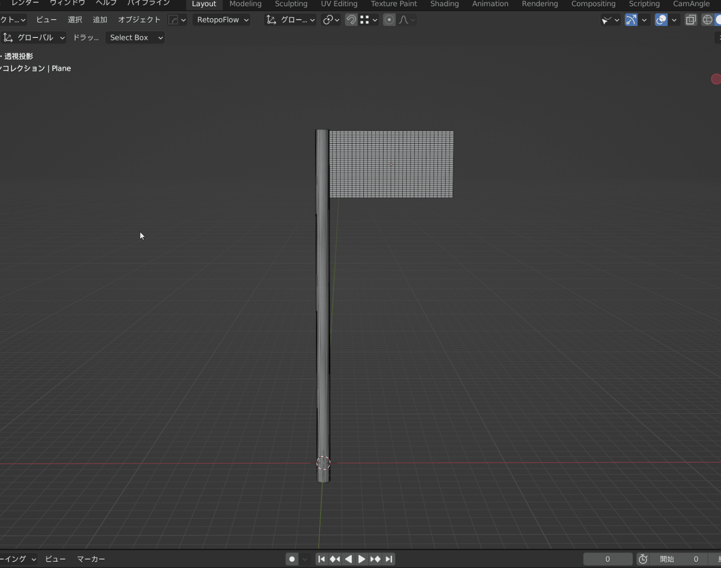Toggle X-ray mode

coord(691,20)
